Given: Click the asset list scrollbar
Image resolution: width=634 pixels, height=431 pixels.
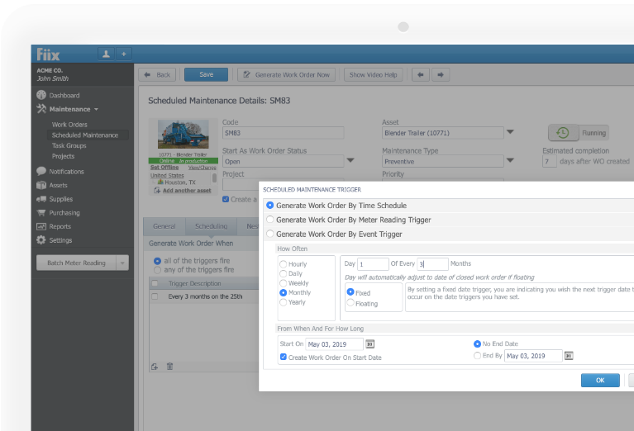Looking at the screenshot, I should tap(214, 178).
